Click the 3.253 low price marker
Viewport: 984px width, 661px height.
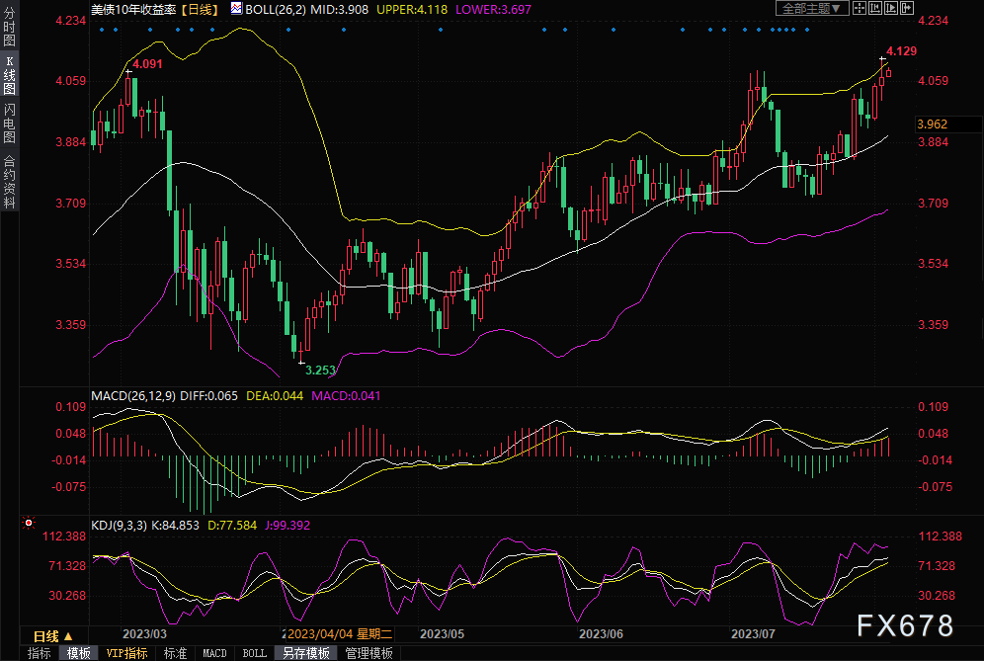click(319, 370)
